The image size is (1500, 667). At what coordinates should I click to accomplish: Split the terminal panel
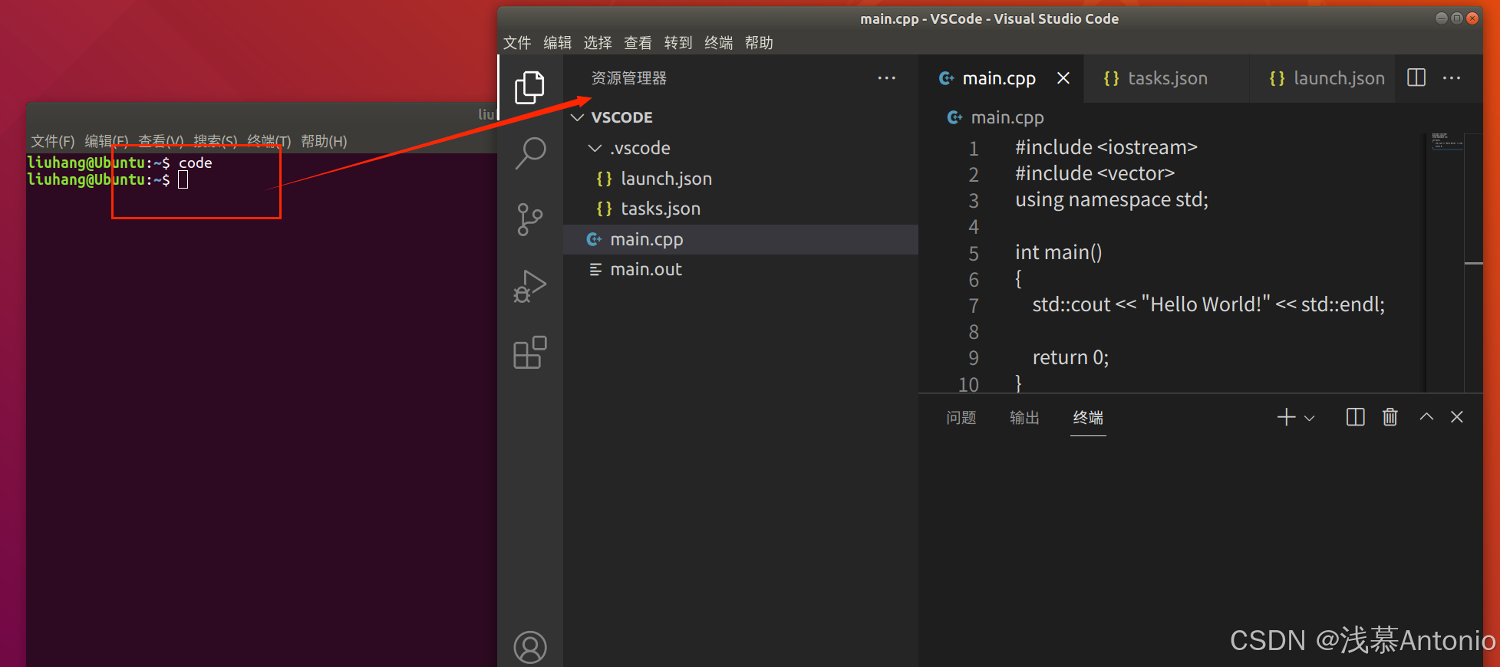click(x=1356, y=417)
